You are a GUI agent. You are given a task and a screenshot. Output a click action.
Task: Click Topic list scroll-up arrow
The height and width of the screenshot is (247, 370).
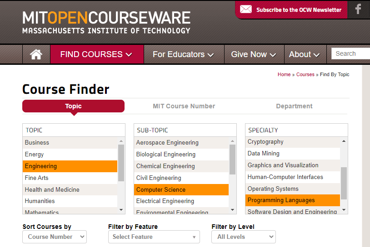(121, 141)
